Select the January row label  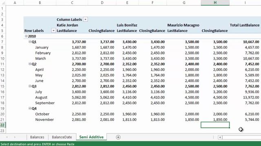pyautogui.click(x=42, y=47)
